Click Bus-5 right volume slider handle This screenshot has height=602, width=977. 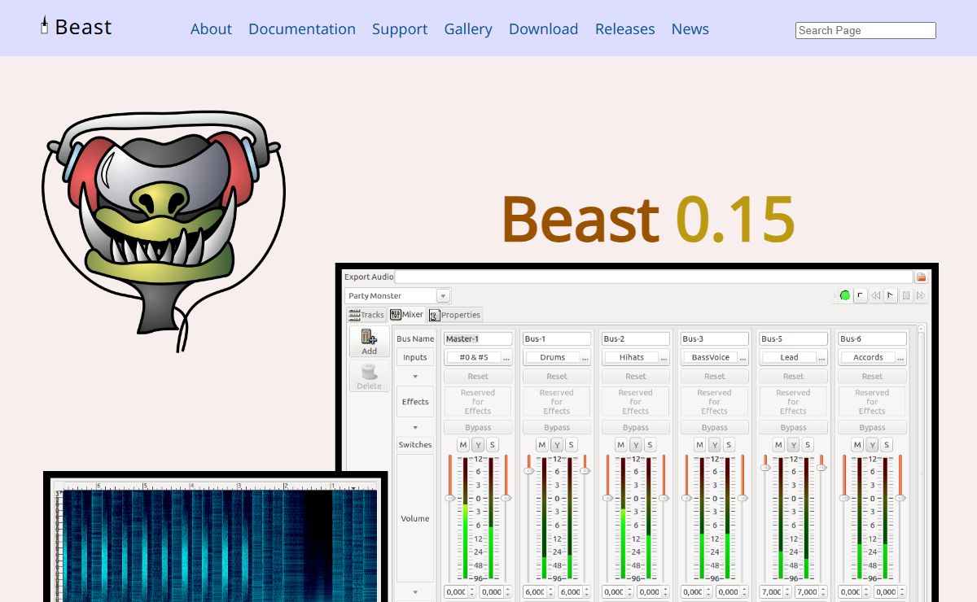click(x=821, y=468)
